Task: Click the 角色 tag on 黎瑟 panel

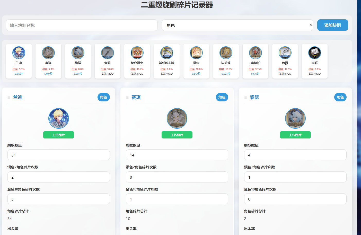Action: point(340,97)
